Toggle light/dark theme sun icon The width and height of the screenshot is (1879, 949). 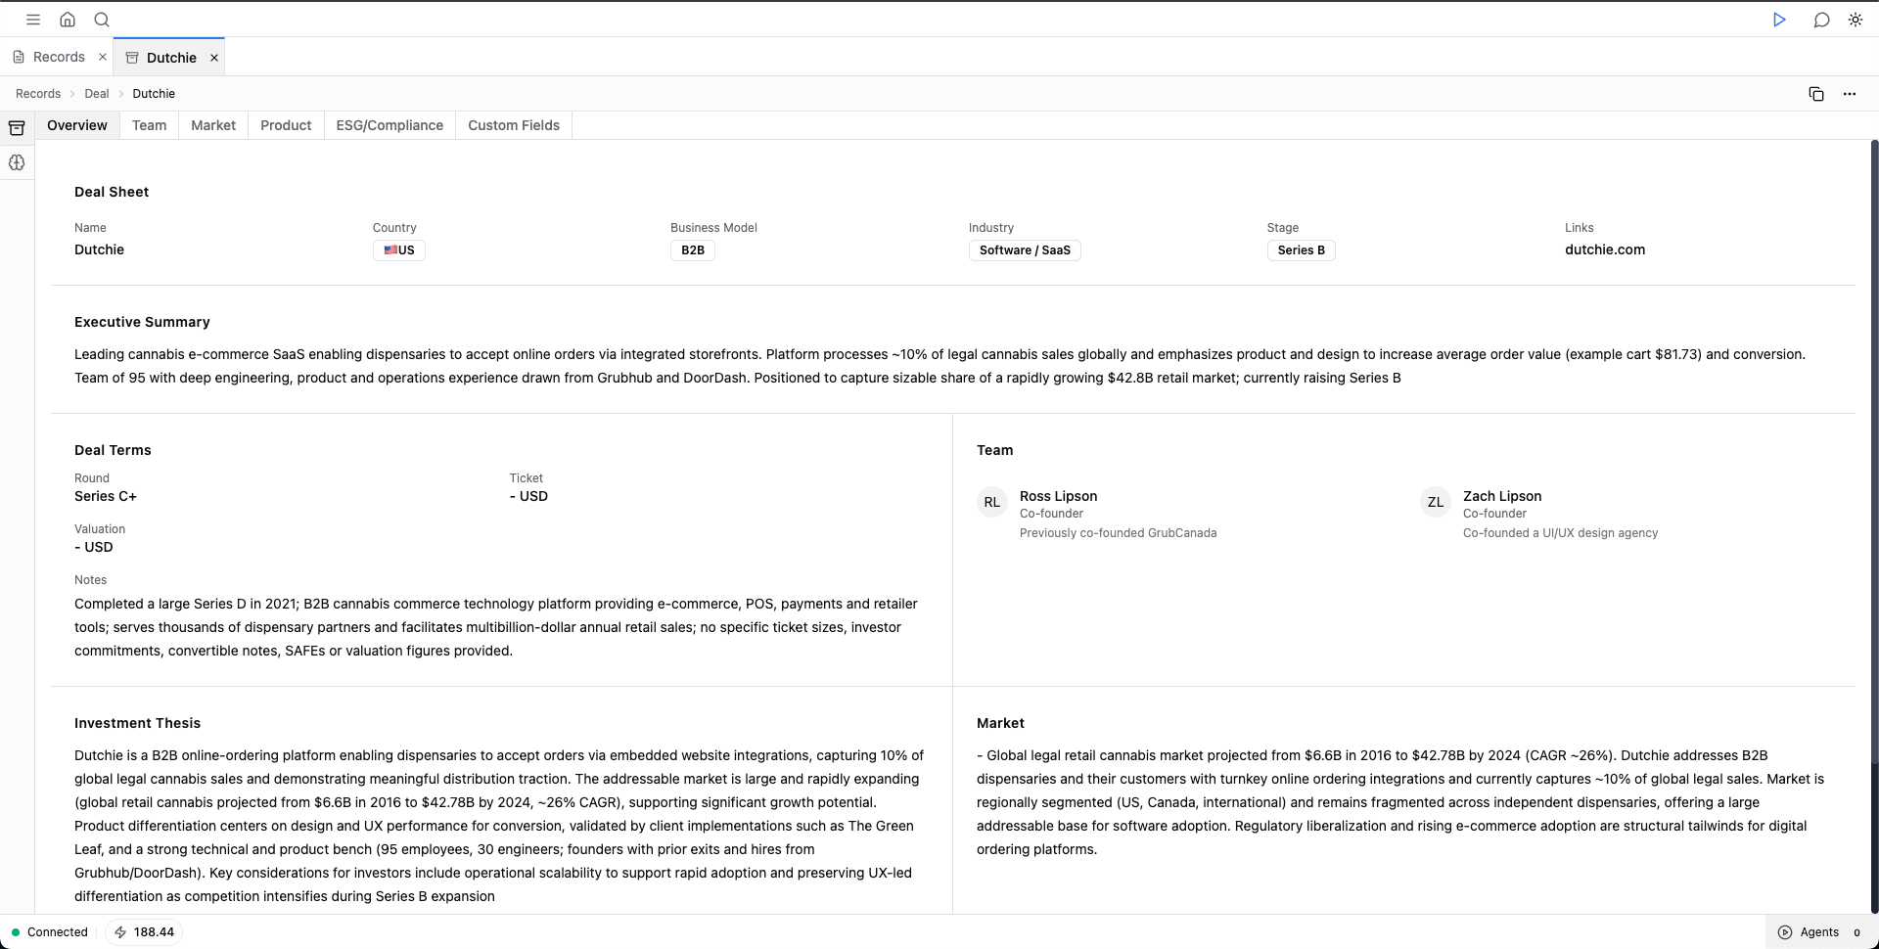tap(1855, 20)
